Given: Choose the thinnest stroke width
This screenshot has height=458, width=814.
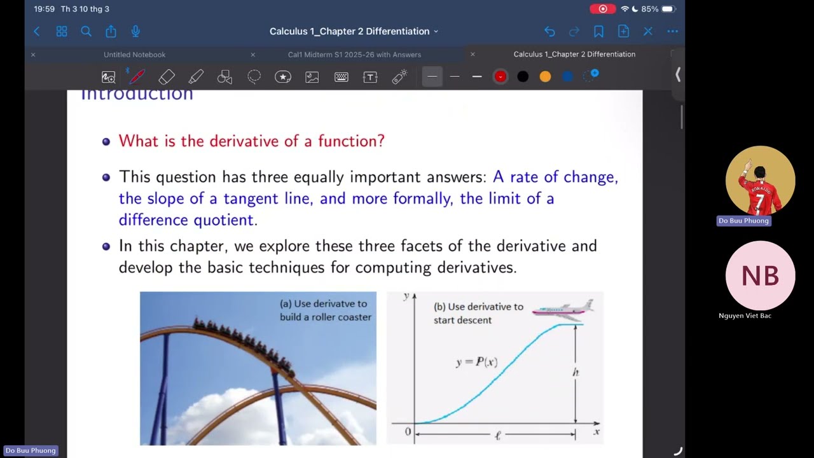Looking at the screenshot, I should (x=432, y=76).
